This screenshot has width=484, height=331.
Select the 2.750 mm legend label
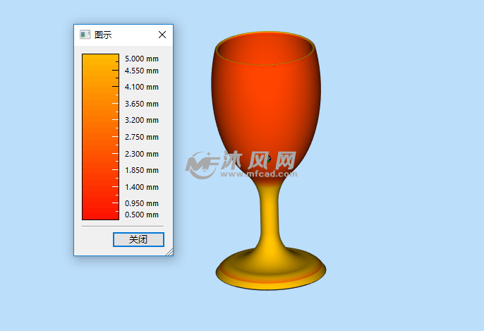tap(141, 137)
